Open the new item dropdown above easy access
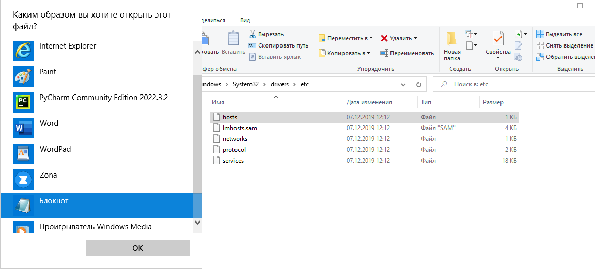The width and height of the screenshot is (595, 269). pos(471,34)
